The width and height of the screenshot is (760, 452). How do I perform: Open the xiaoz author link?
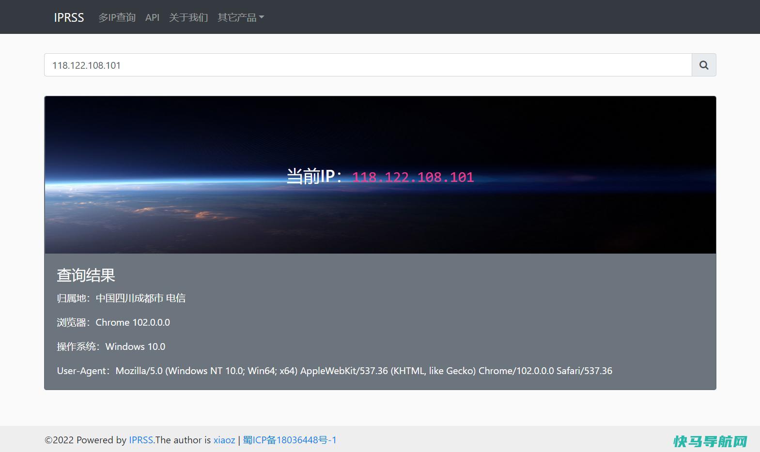click(224, 440)
